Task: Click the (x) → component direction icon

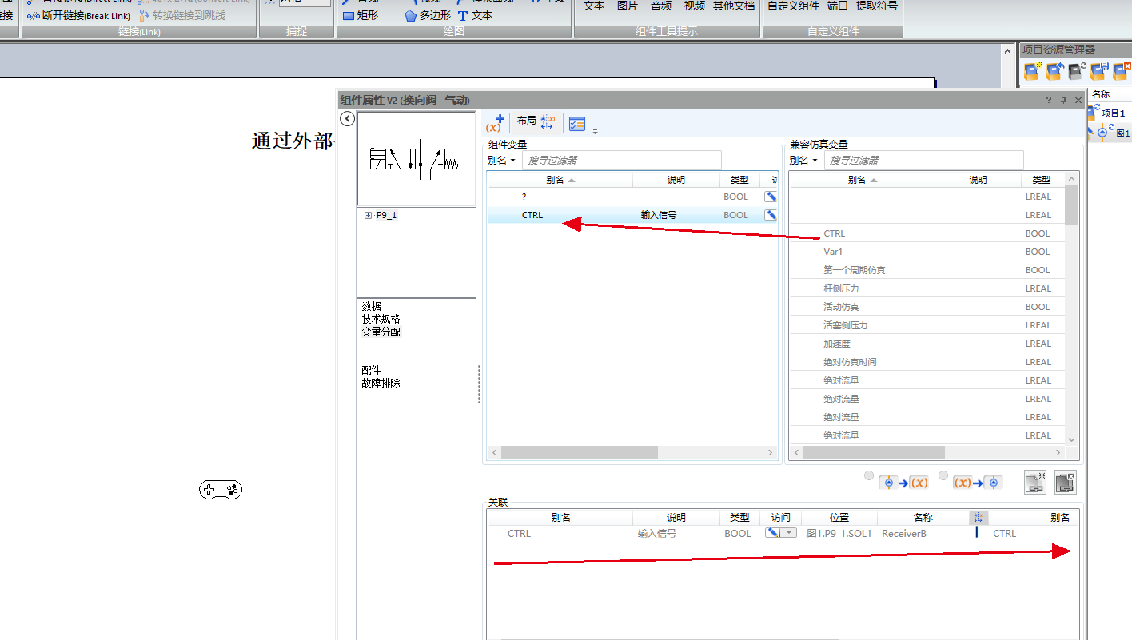Action: 977,483
